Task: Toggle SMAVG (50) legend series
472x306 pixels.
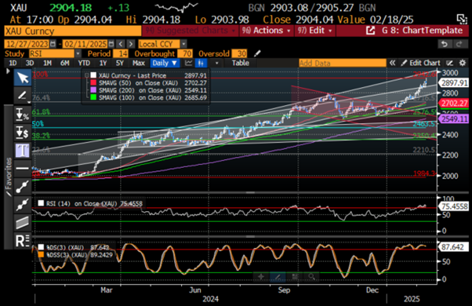Action: pos(93,83)
